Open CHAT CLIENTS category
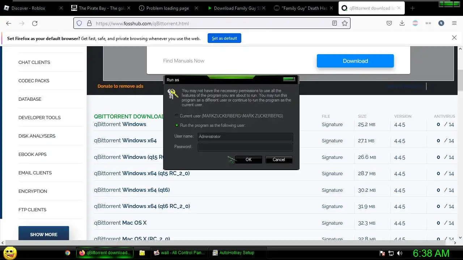The image size is (463, 260). 34,62
